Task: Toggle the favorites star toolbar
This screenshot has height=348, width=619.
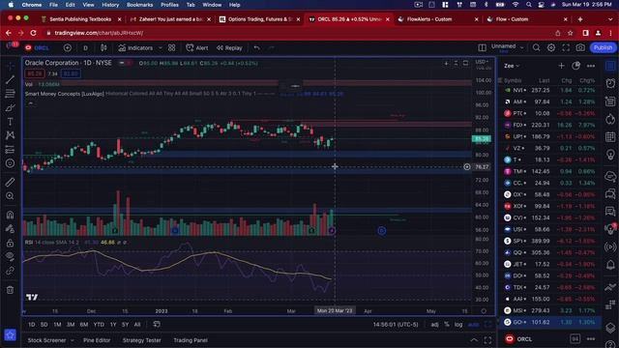Action: 10,335
